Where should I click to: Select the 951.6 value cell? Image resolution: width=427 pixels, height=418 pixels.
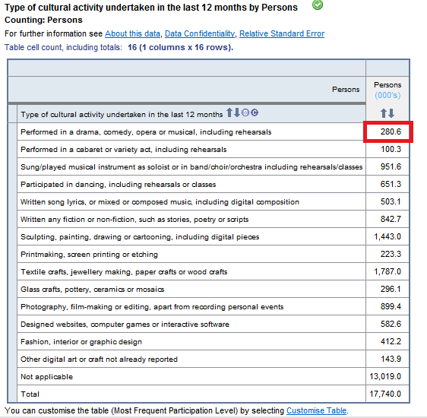[x=387, y=166]
